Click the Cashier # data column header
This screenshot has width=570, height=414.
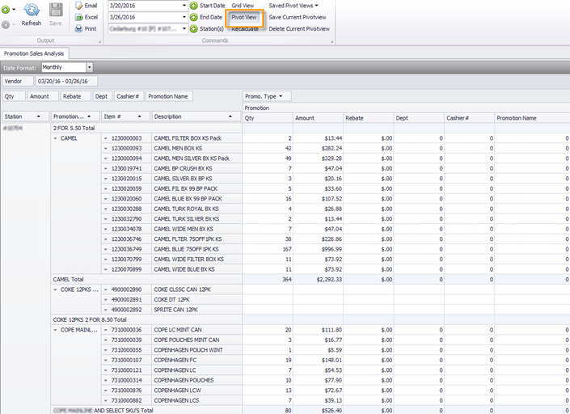pyautogui.click(x=469, y=118)
